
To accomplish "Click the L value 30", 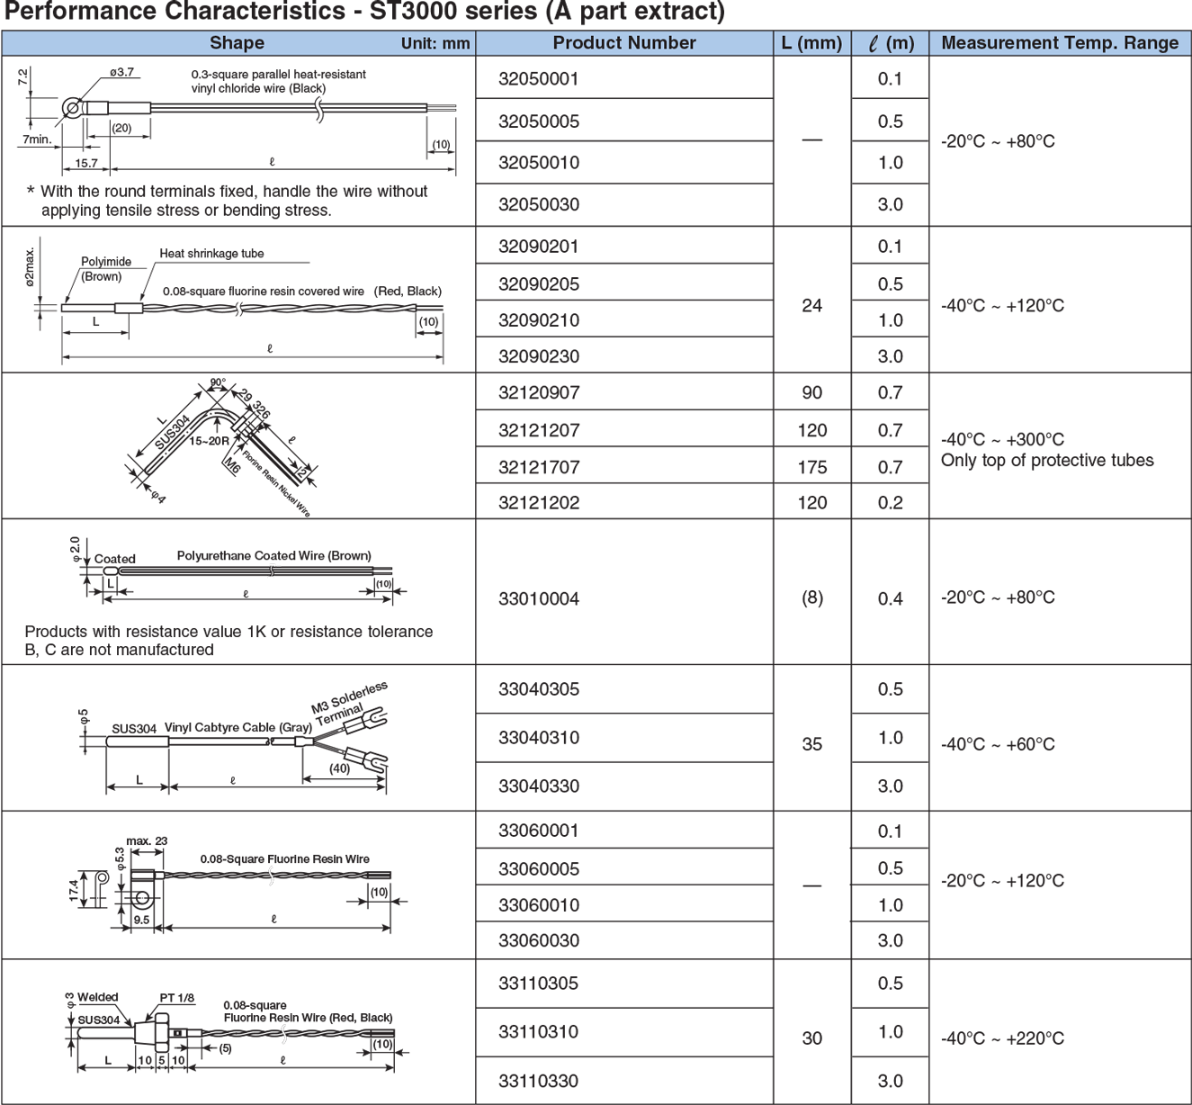I will click(x=811, y=1038).
